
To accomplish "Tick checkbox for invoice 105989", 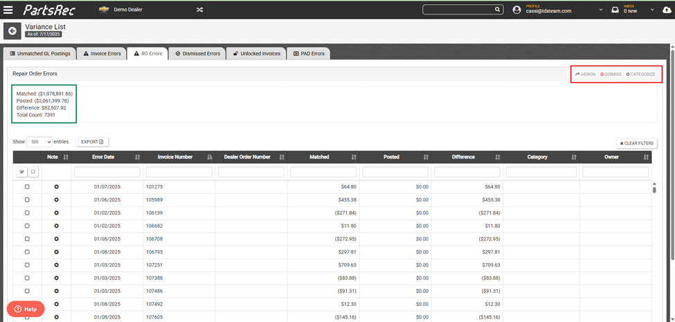I will (x=27, y=199).
